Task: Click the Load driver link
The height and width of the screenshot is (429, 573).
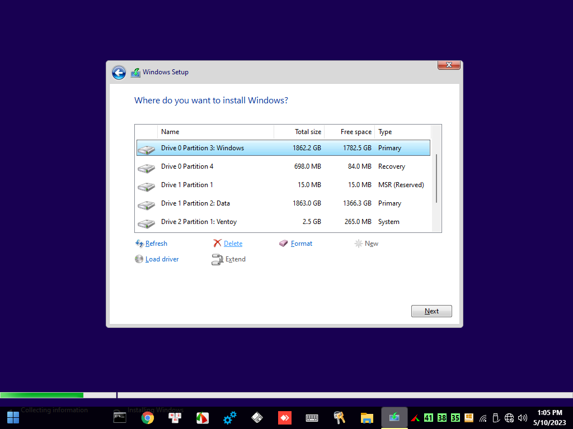Action: [162, 259]
